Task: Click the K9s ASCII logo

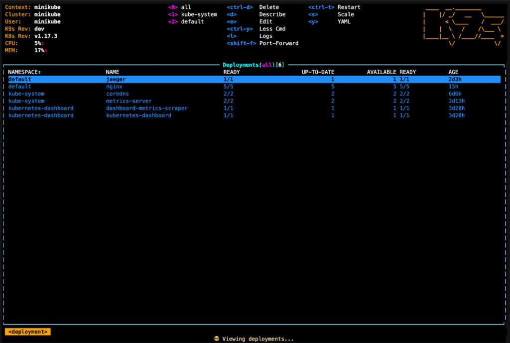Action: (464, 27)
